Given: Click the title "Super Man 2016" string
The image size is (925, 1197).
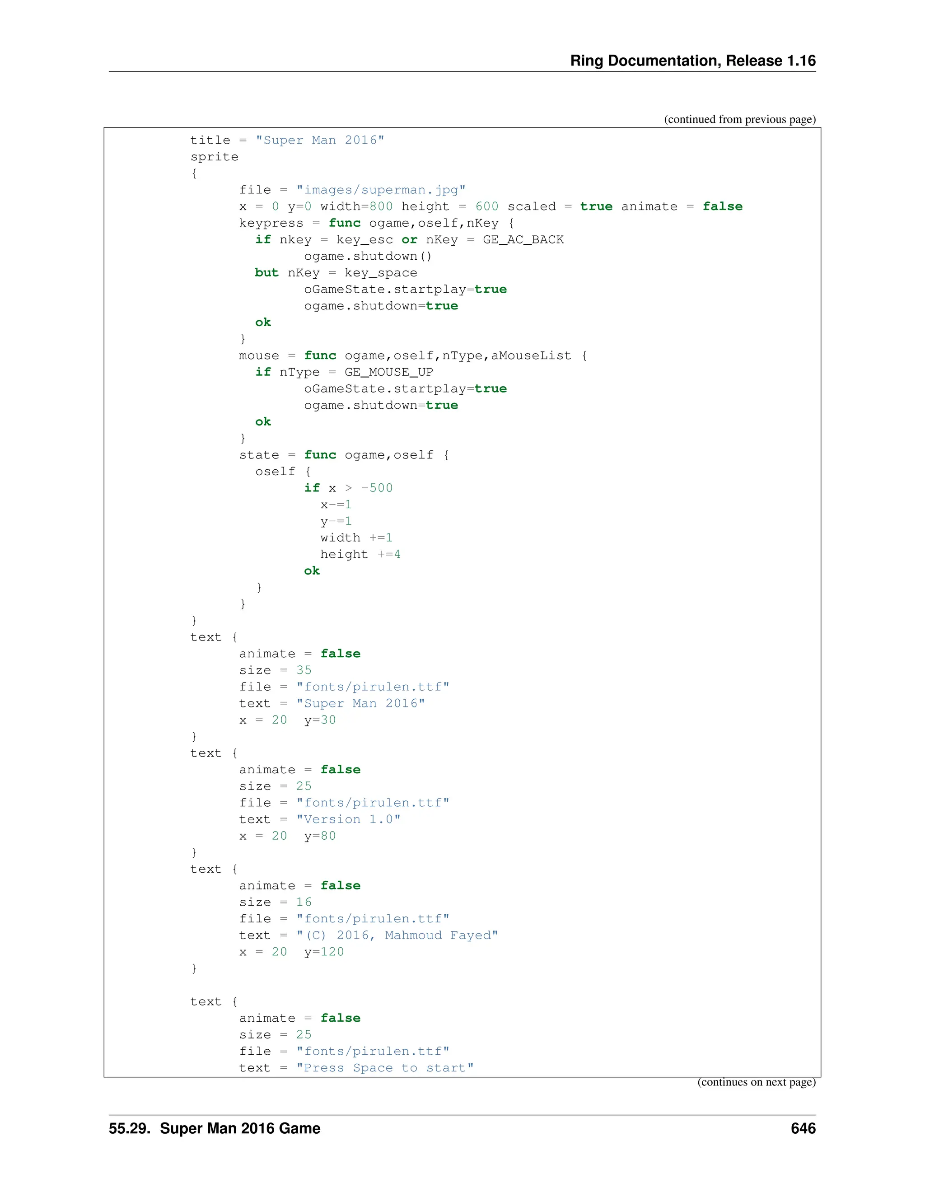Looking at the screenshot, I should pos(319,140).
